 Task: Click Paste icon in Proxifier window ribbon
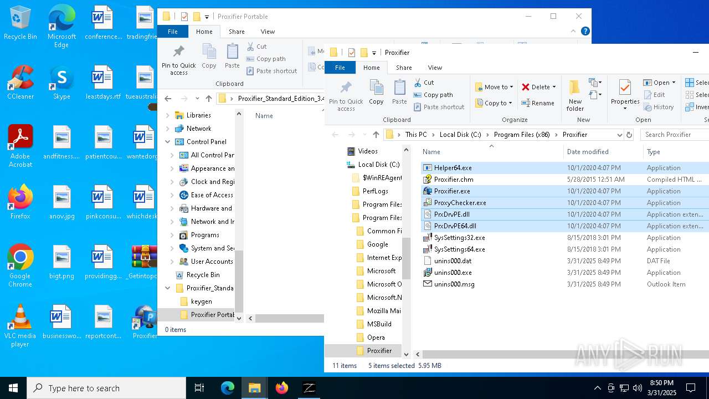(399, 92)
